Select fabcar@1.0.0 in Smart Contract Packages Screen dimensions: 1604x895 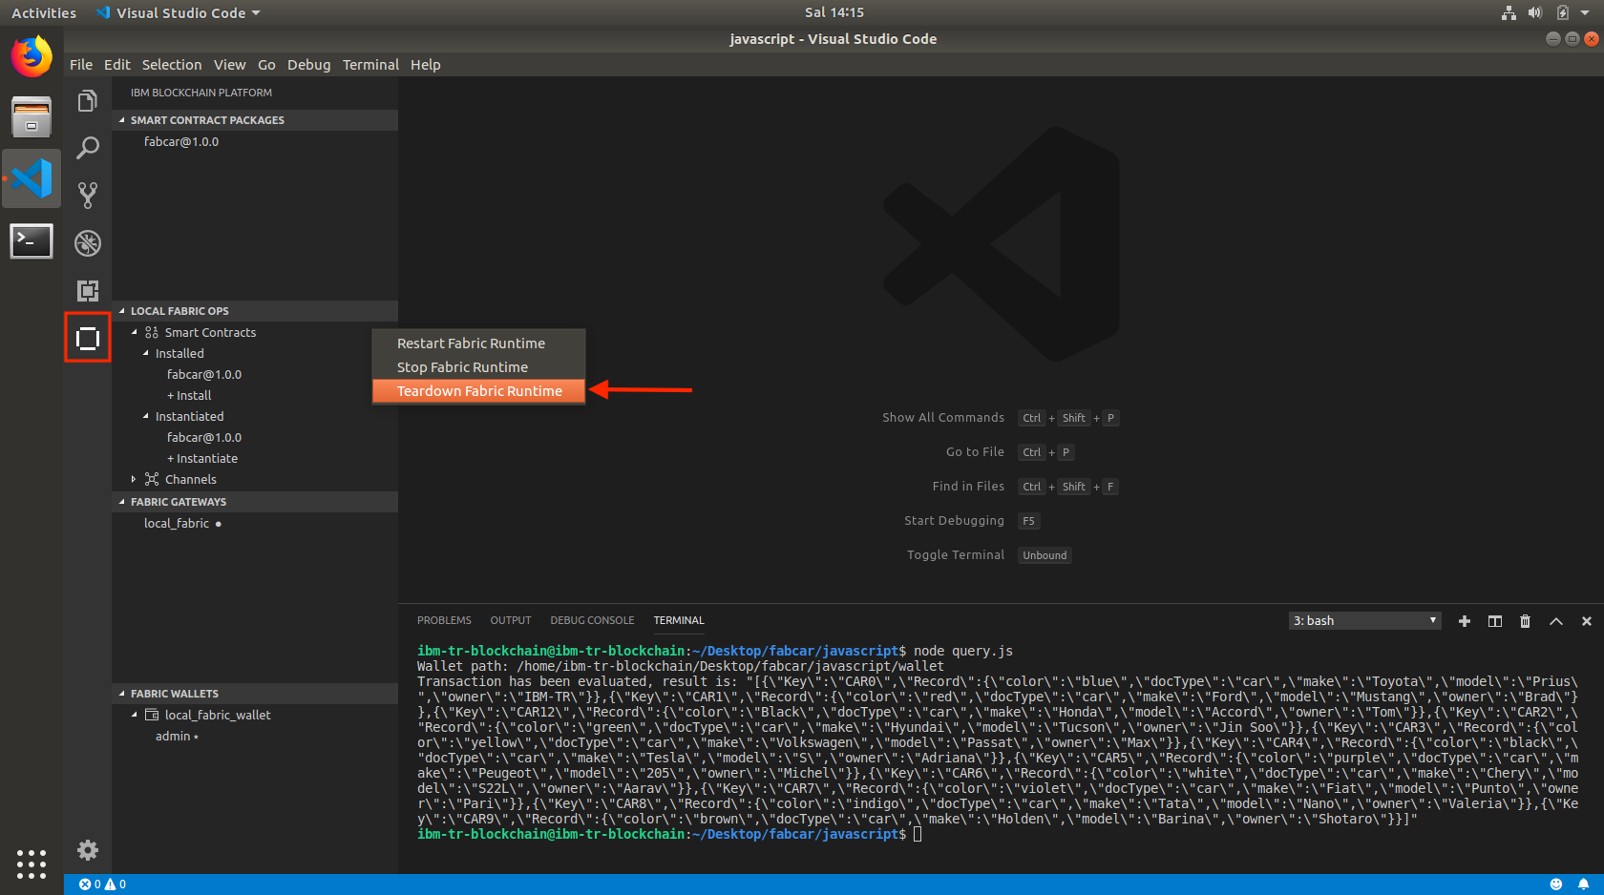pyautogui.click(x=181, y=141)
